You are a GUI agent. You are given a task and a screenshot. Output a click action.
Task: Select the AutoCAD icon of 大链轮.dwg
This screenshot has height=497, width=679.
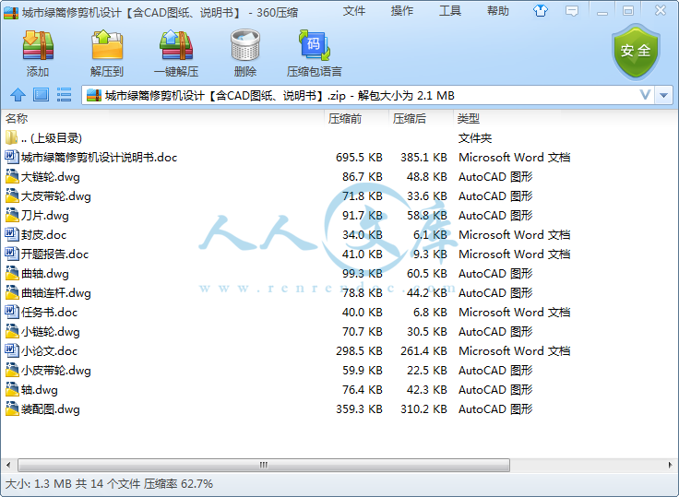(12, 176)
